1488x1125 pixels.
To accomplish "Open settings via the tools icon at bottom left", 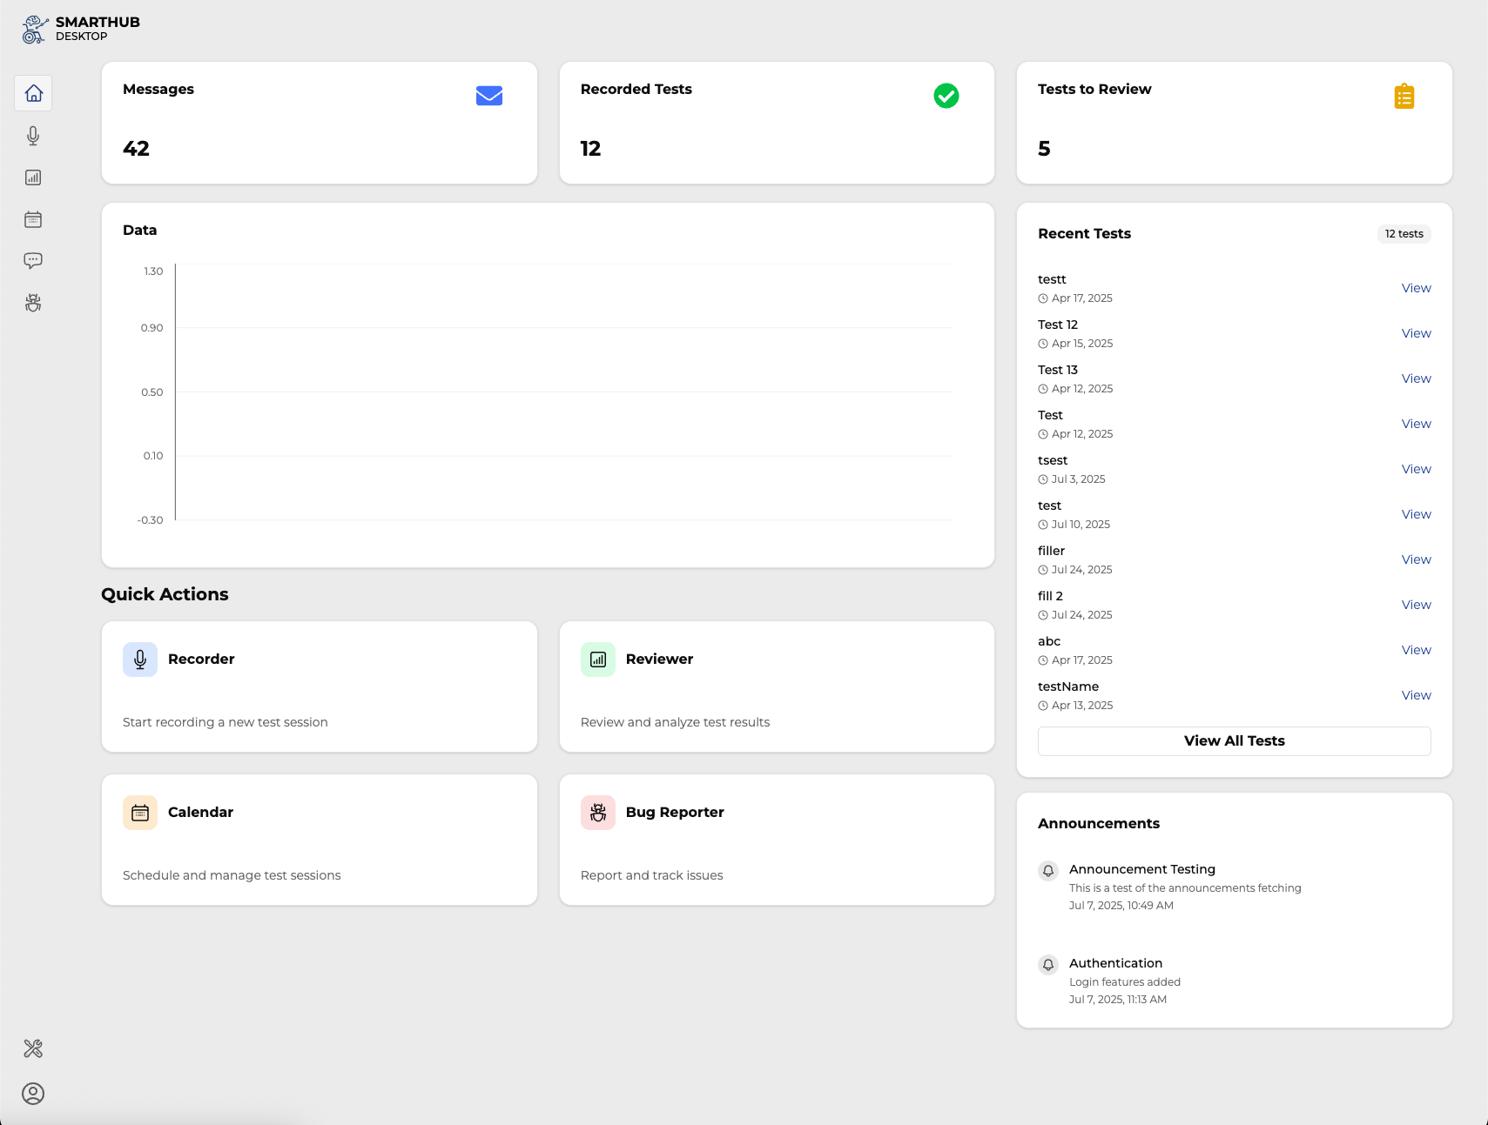I will (33, 1048).
